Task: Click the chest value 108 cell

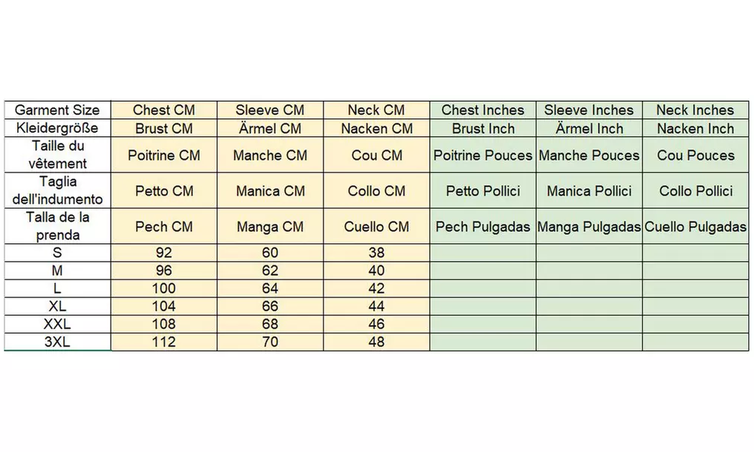Action: [164, 324]
